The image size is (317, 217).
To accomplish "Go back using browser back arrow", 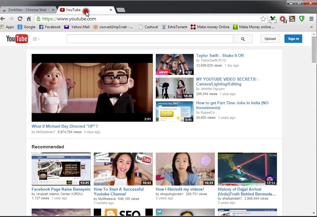I will tap(3, 19).
